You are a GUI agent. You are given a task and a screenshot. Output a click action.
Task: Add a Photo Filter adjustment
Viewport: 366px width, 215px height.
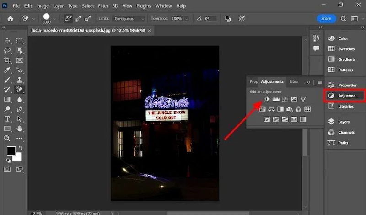290,109
